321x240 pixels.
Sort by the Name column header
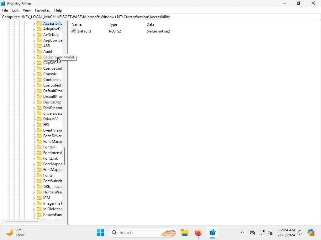[88, 24]
